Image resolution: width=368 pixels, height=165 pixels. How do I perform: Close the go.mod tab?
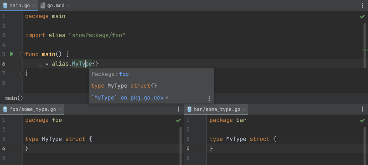(x=69, y=5)
